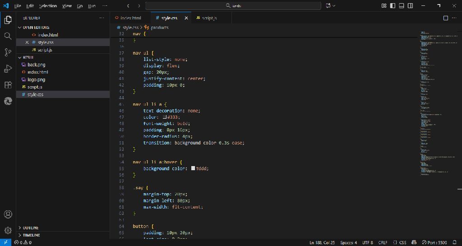The width and height of the screenshot is (462, 246).
Task: Open logo.png in the file tree
Action: [x=36, y=79]
